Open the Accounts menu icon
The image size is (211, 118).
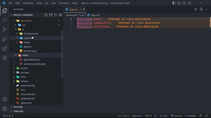coord(5,99)
